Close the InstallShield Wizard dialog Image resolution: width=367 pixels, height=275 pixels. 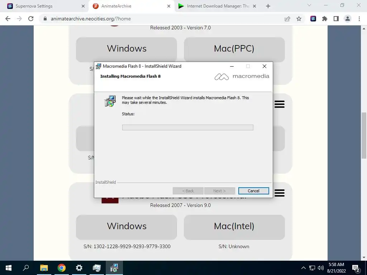264,66
